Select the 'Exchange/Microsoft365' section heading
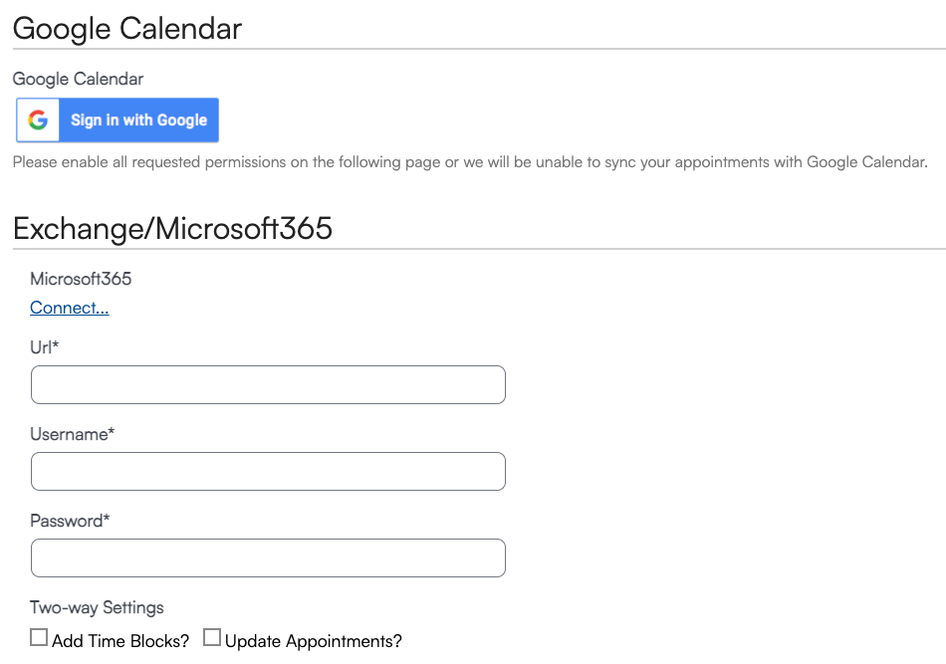The height and width of the screenshot is (664, 946). point(172,228)
